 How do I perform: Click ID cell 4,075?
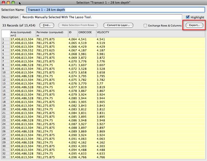[x=73, y=80]
